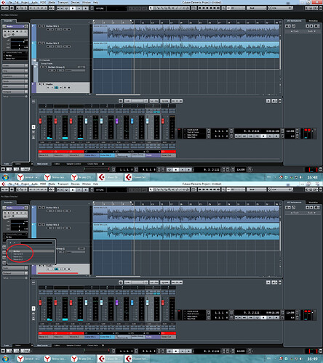This screenshot has width=323, height=363.
Task: Expand Equalizers section in upper Inspector
Action: click(x=15, y=76)
